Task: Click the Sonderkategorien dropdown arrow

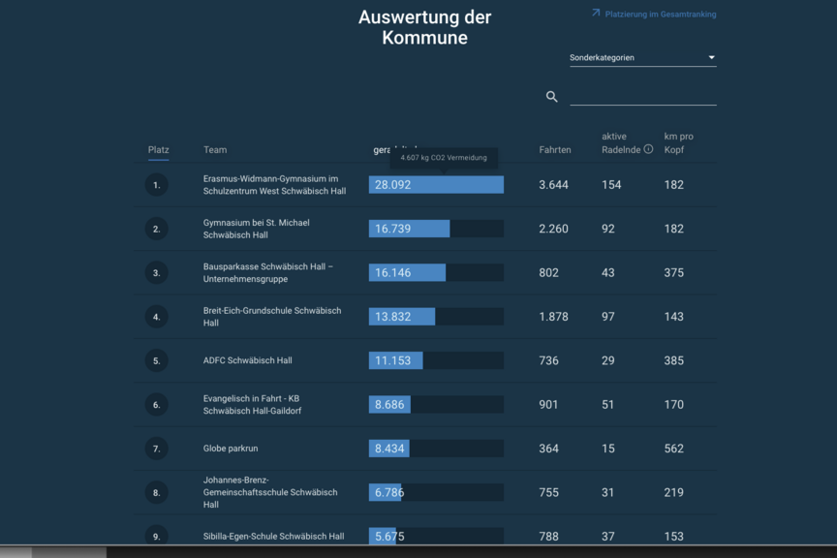Action: (711, 57)
